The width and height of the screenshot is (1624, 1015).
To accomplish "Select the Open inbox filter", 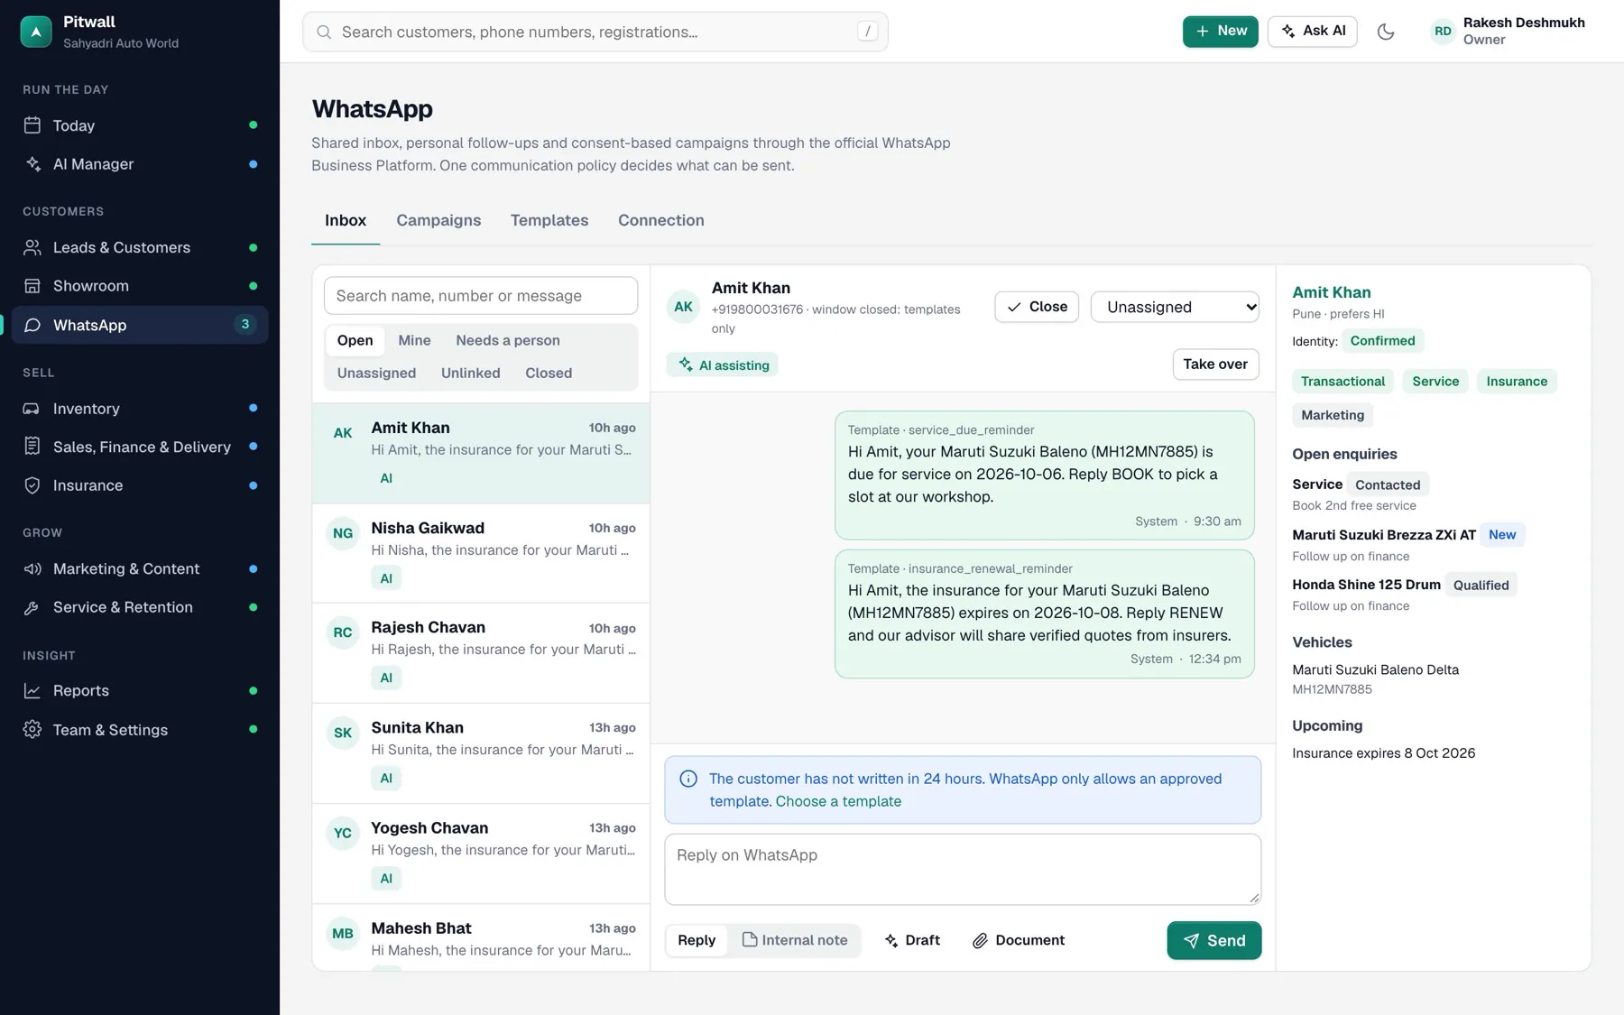I will (355, 340).
